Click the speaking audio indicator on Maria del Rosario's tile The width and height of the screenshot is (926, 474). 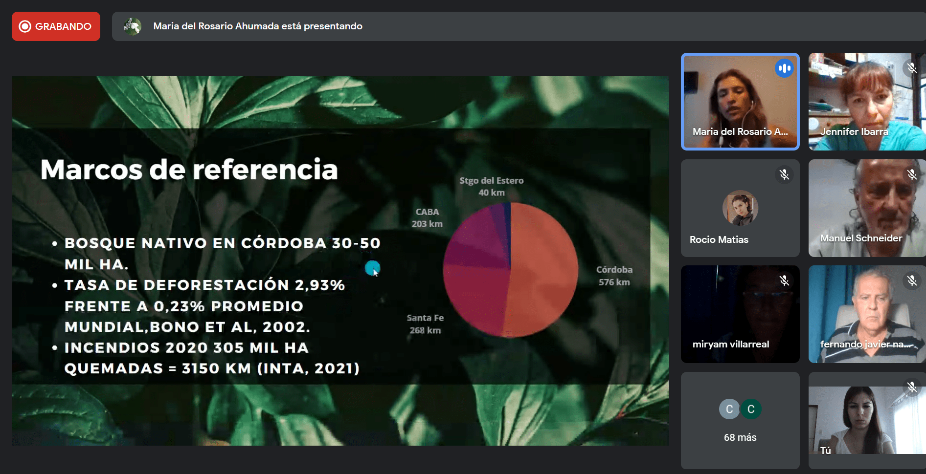(x=784, y=68)
